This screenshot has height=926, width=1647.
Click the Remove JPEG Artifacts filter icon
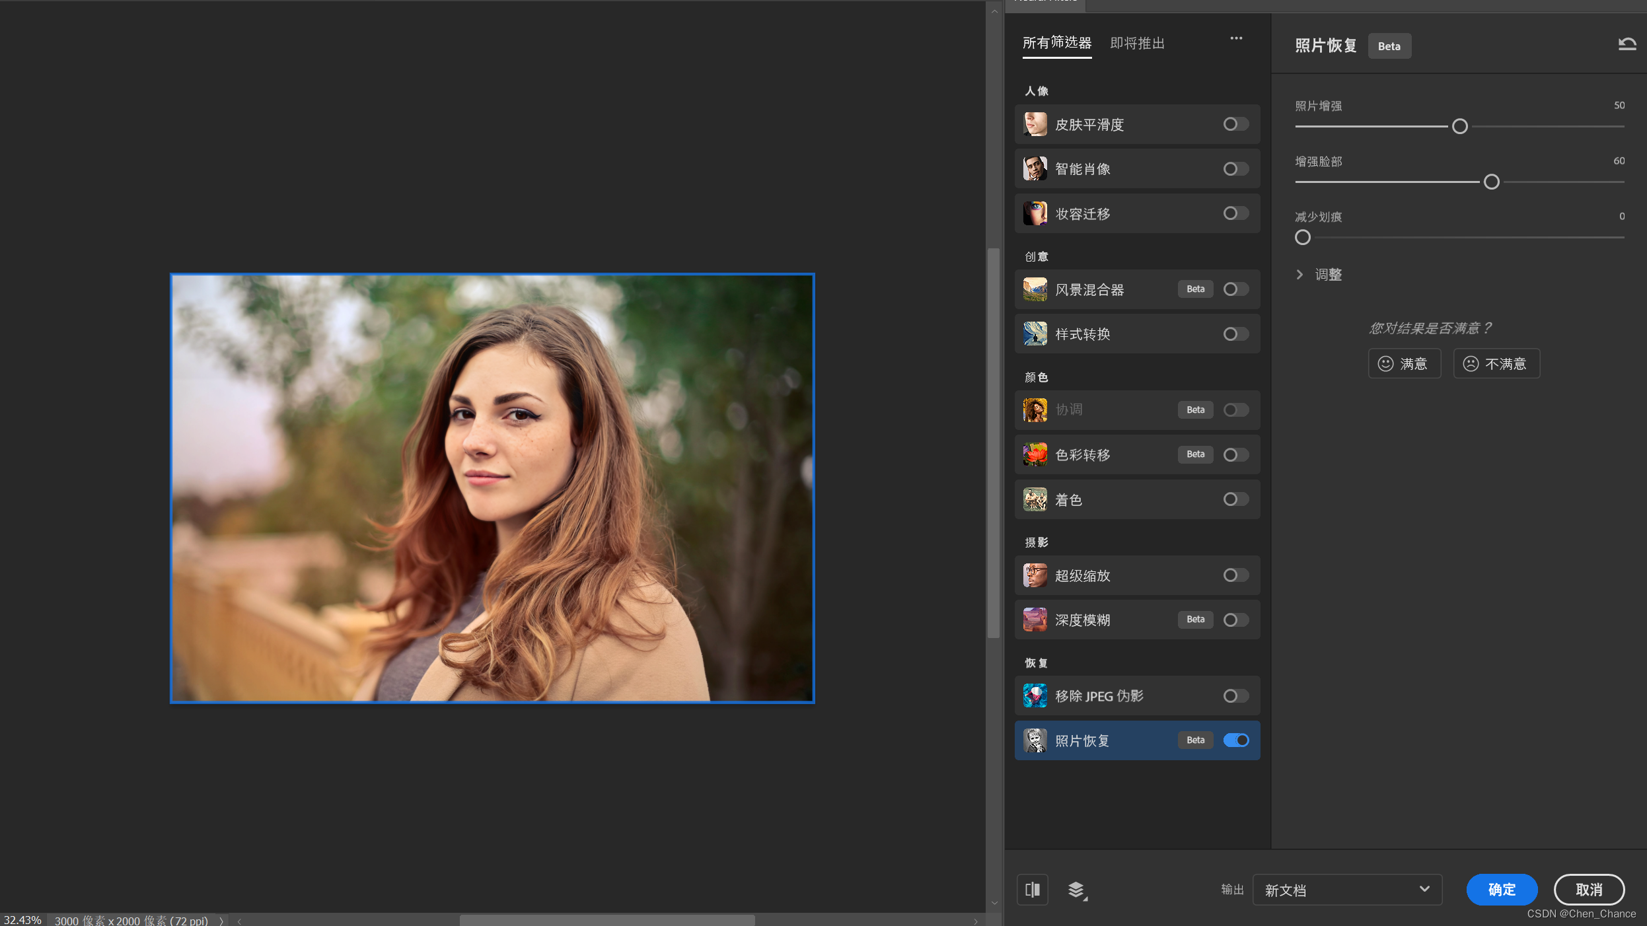(x=1035, y=695)
